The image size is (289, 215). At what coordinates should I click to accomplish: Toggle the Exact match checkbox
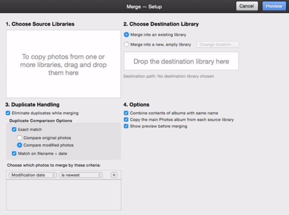click(x=14, y=130)
